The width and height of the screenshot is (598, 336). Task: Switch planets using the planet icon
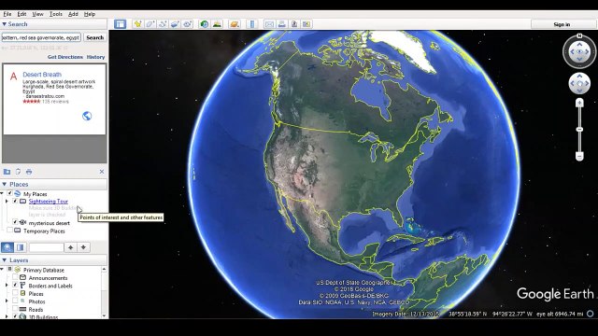(235, 24)
